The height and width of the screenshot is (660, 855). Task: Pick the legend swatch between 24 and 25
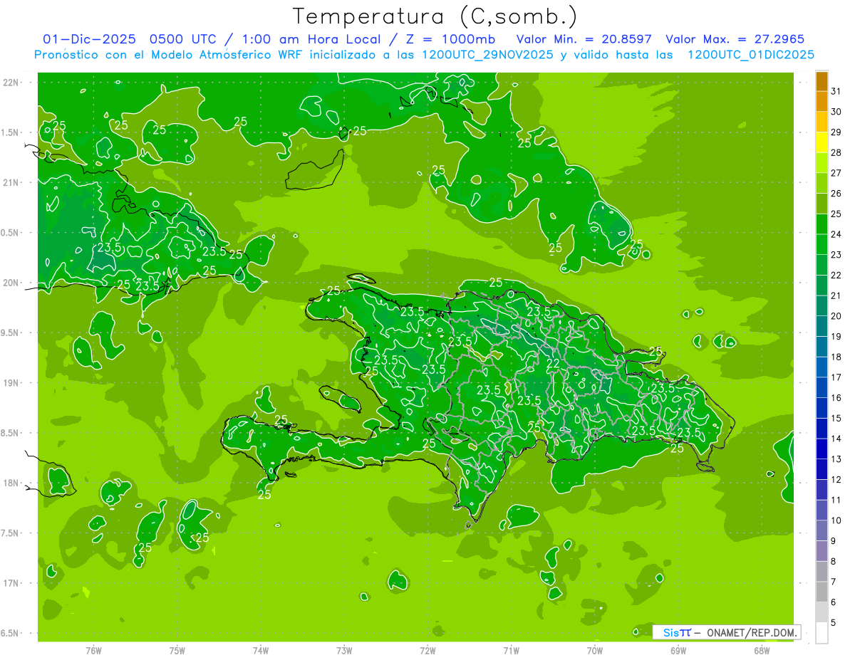822,224
